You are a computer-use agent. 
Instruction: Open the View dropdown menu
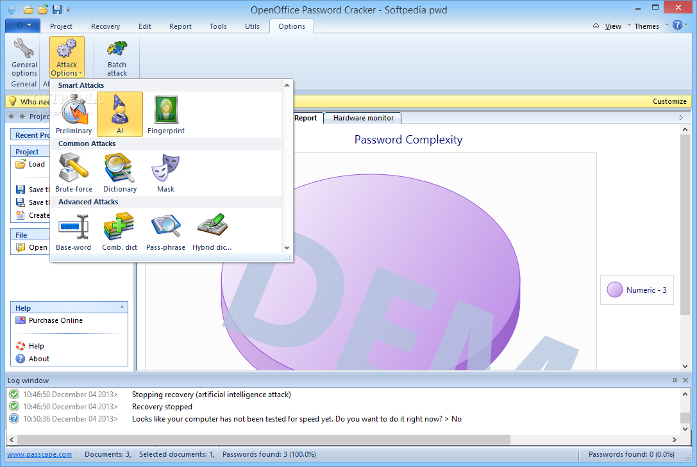613,26
